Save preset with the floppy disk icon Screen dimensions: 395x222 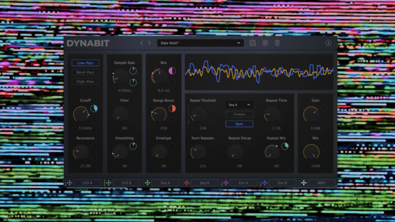252,43
